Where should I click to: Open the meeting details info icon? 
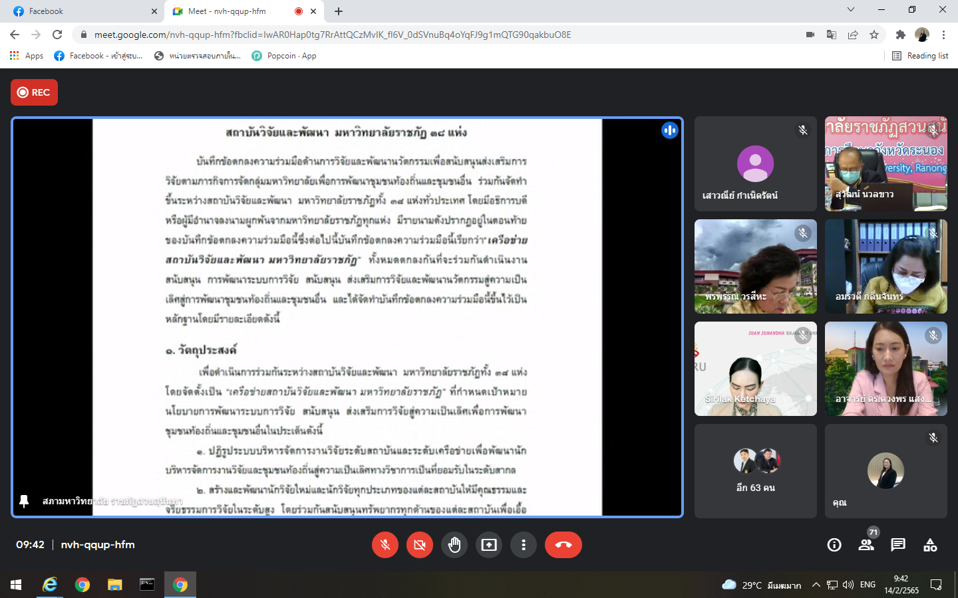834,545
